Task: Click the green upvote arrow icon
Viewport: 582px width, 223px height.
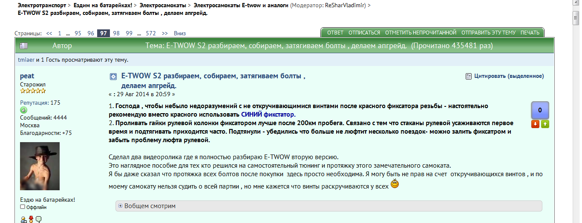Action: coord(545,124)
